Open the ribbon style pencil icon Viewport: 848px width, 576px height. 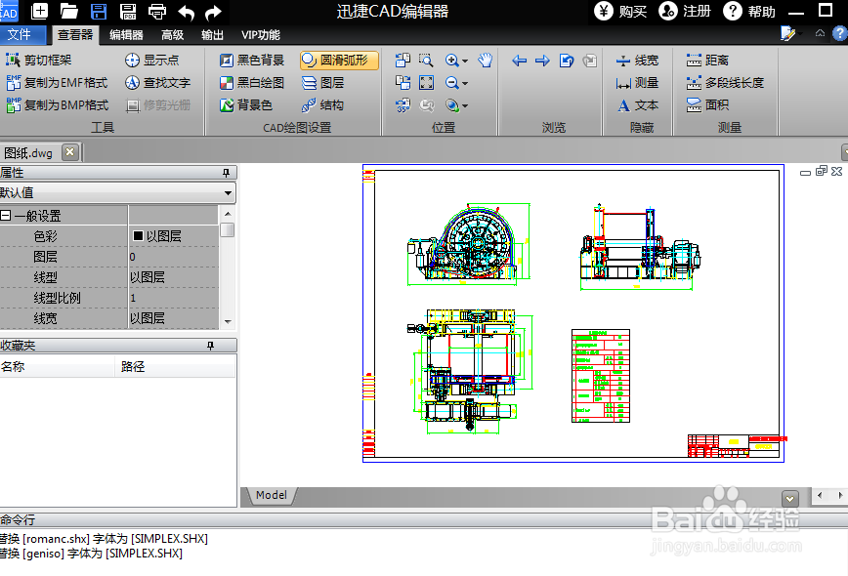[787, 33]
